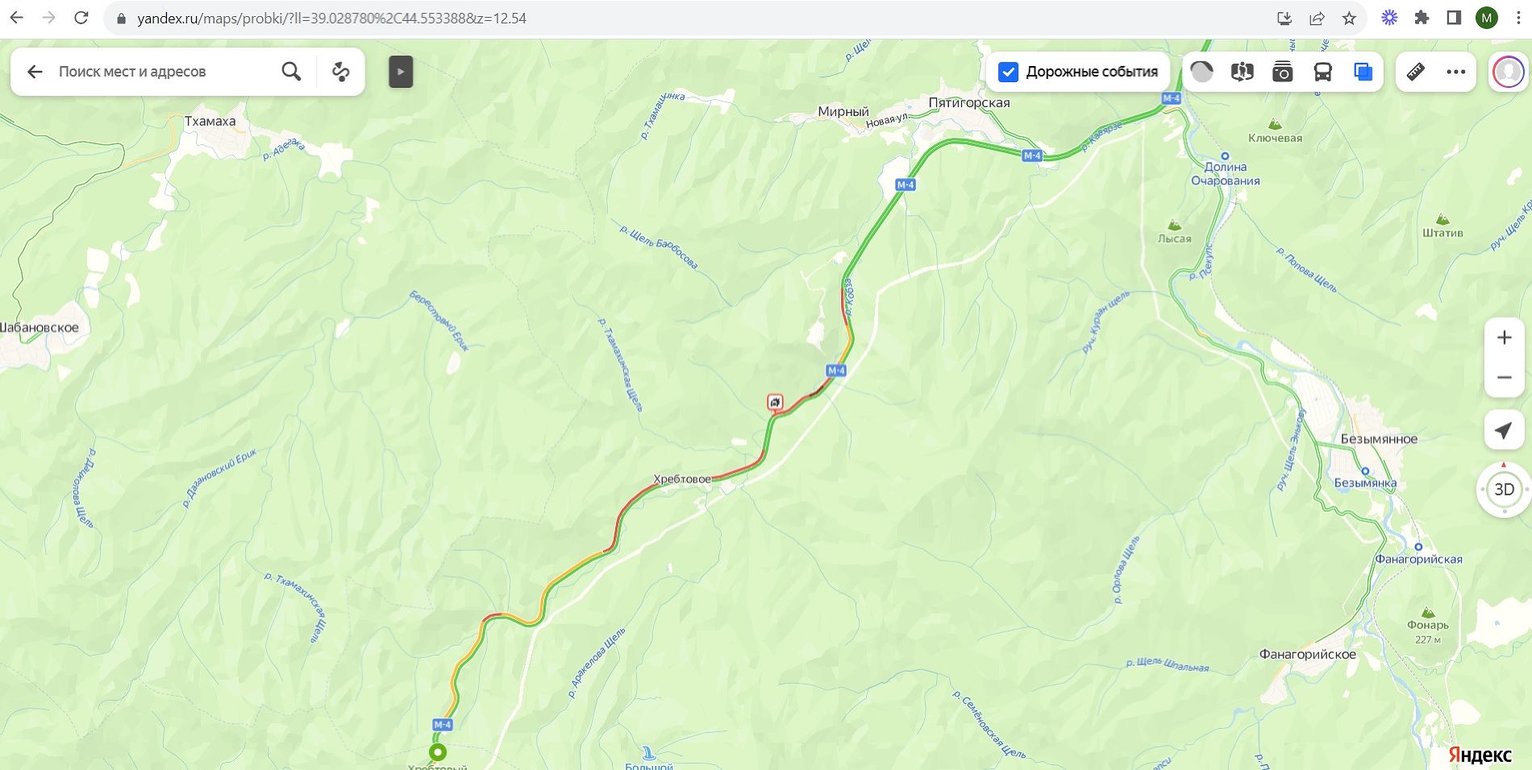Toggle the 3D tilt mode
This screenshot has height=770, width=1532.
coord(1504,489)
